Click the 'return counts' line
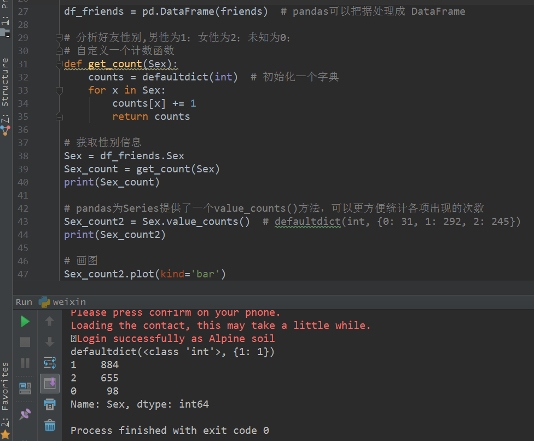 point(151,117)
